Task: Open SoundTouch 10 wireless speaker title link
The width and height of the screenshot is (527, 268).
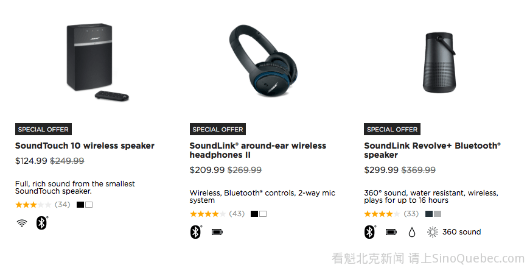Action: [85, 146]
